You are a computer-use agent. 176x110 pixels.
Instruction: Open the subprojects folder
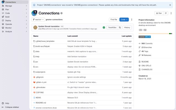[40, 72]
